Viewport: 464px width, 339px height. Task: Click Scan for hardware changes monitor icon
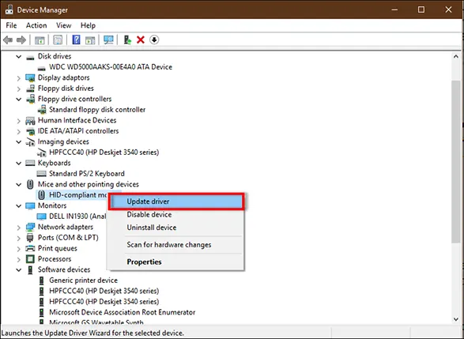(108, 40)
